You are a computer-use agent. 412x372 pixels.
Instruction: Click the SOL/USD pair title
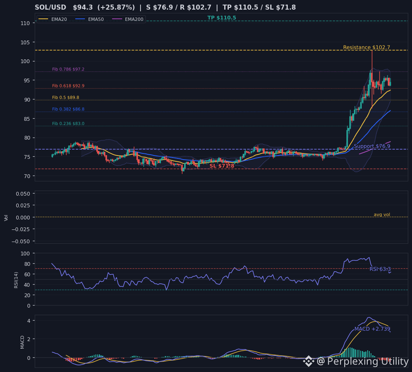click(51, 8)
